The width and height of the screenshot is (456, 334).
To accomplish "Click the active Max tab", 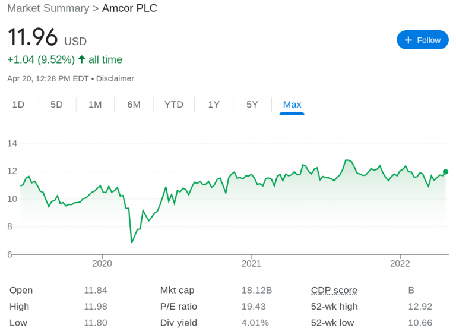I will coord(292,105).
